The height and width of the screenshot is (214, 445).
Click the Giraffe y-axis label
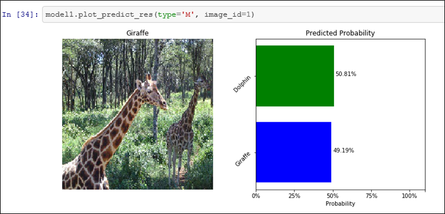tap(241, 160)
